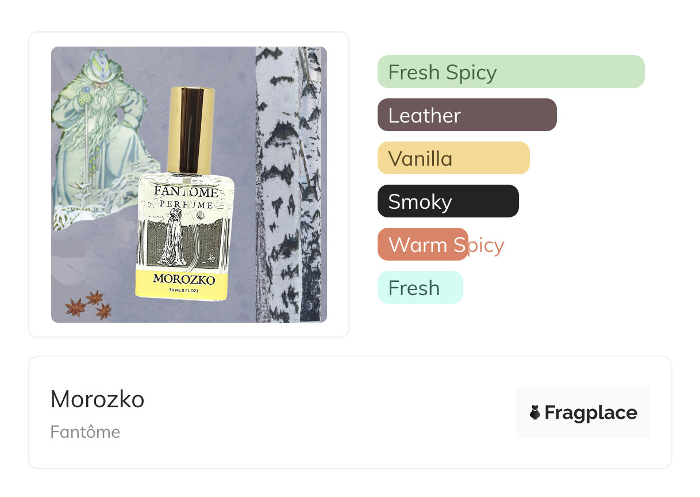
Task: Select the Fresh Spicy accord bar
Action: [x=511, y=72]
